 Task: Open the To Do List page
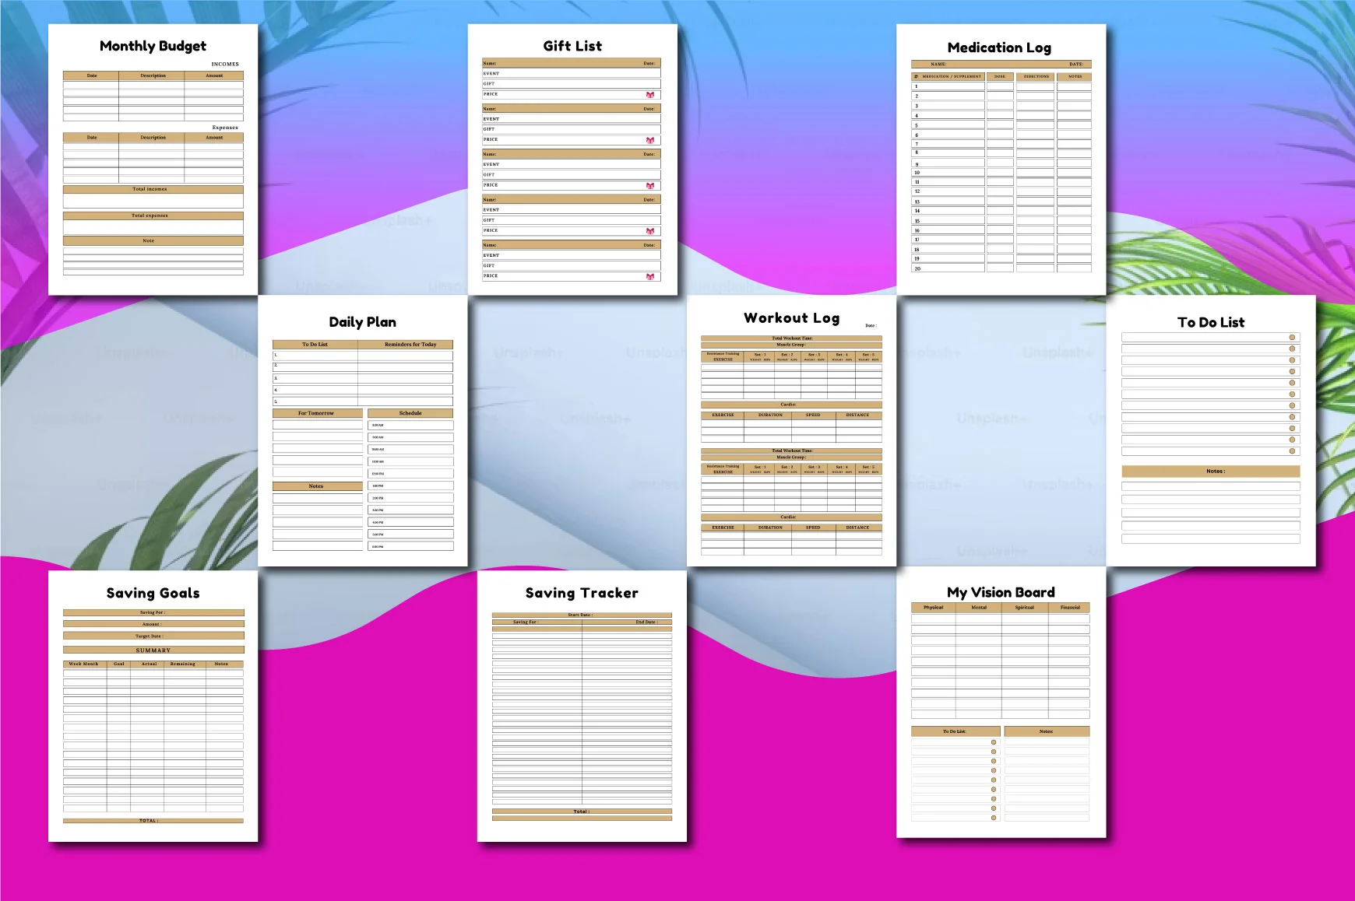pos(1211,430)
